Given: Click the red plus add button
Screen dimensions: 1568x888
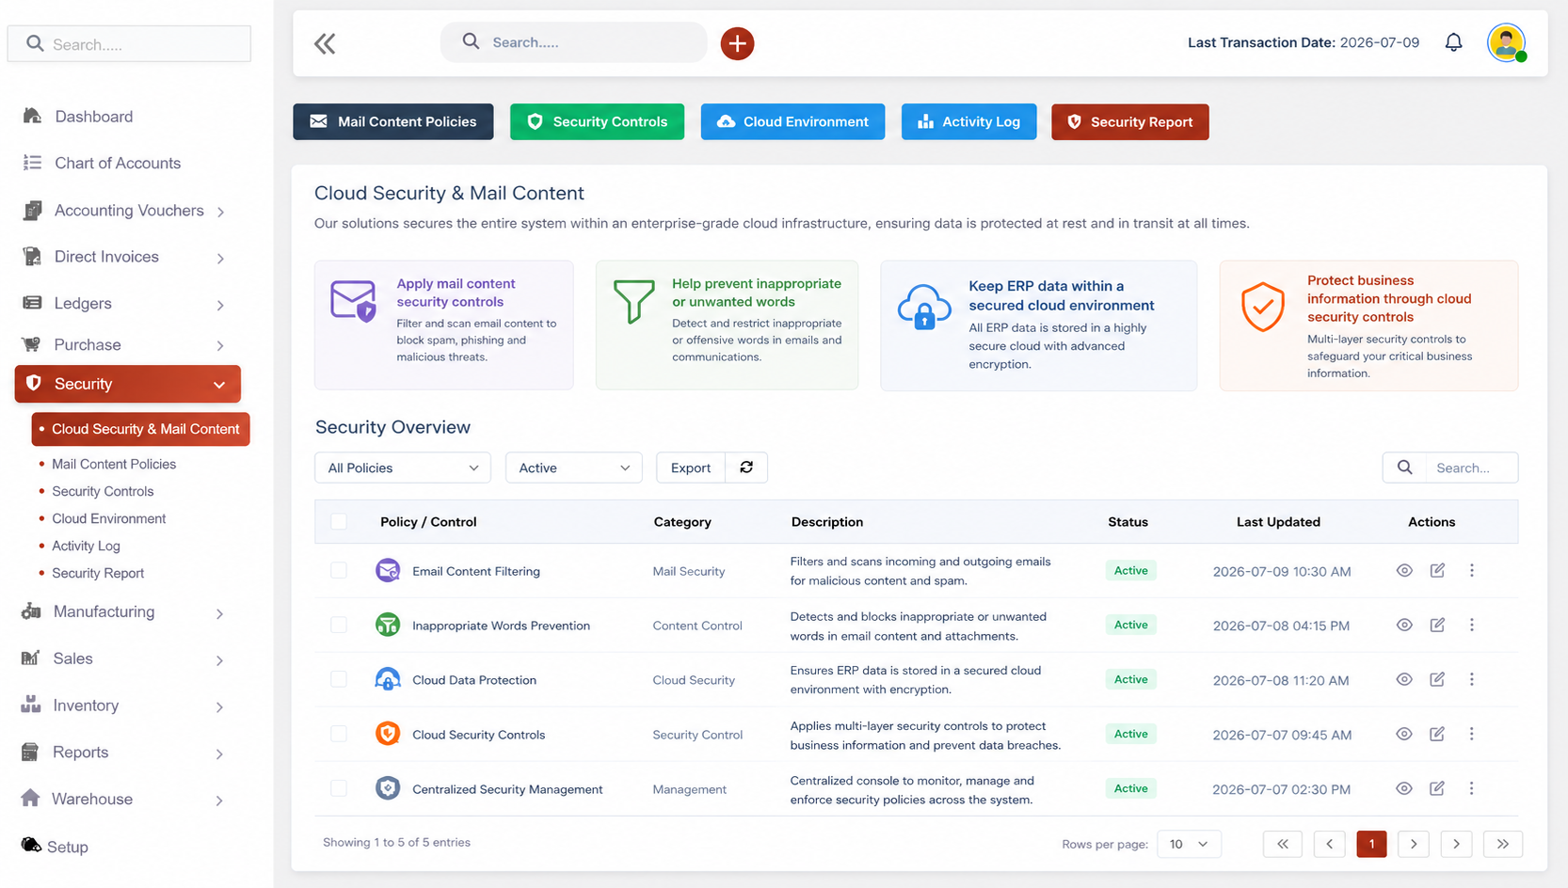Looking at the screenshot, I should pyautogui.click(x=737, y=43).
